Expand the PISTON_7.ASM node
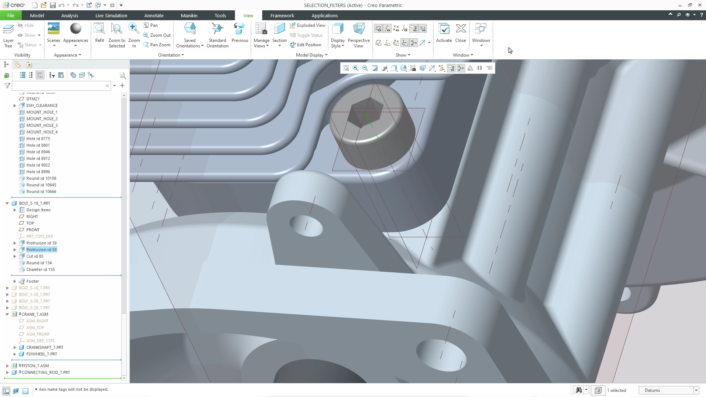The width and height of the screenshot is (706, 397). click(x=7, y=366)
